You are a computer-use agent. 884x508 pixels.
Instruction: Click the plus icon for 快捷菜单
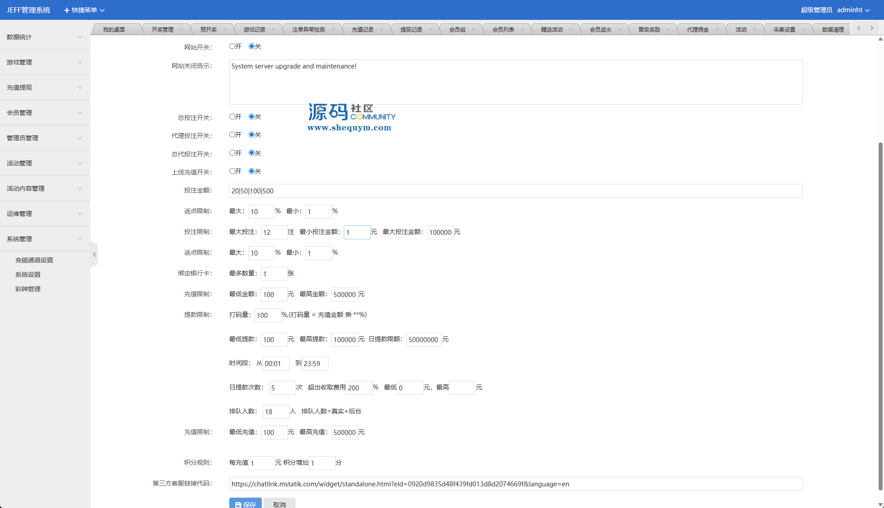click(x=67, y=10)
